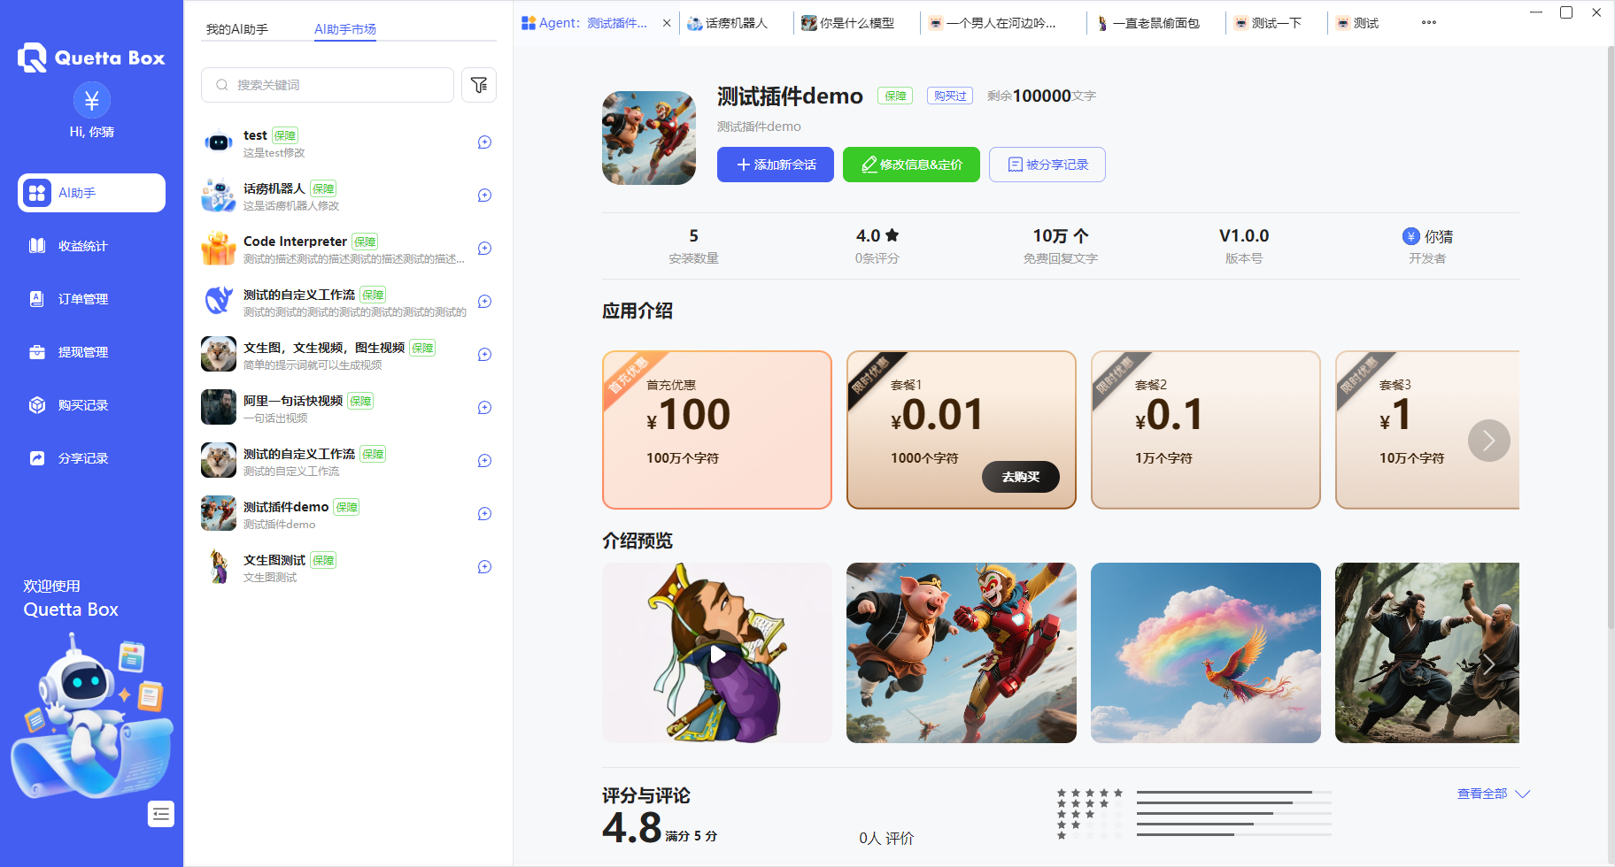The width and height of the screenshot is (1615, 867).
Task: Click 去购买 on 套餐1 card
Action: click(x=1021, y=477)
